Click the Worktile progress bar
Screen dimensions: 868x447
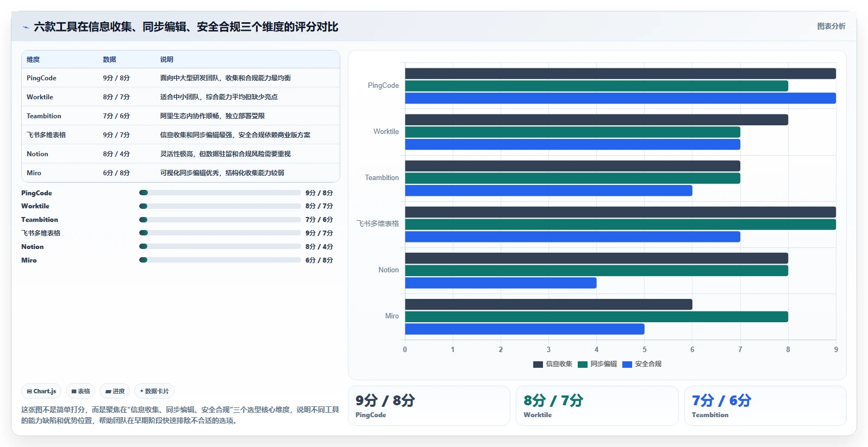tap(220, 206)
